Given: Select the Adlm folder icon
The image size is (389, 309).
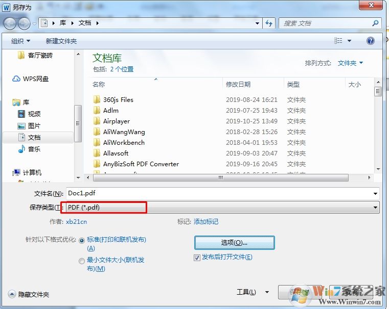Looking at the screenshot, I should click(97, 110).
